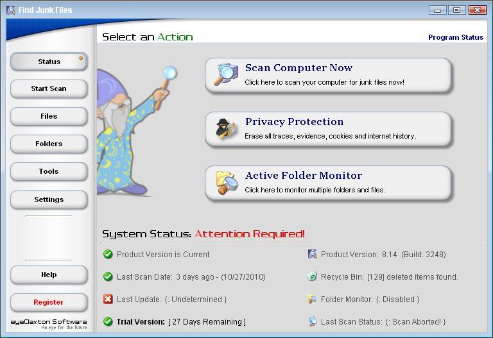Viewport: 493px width, 338px height.
Task: Click the red Register button
Action: 49,302
